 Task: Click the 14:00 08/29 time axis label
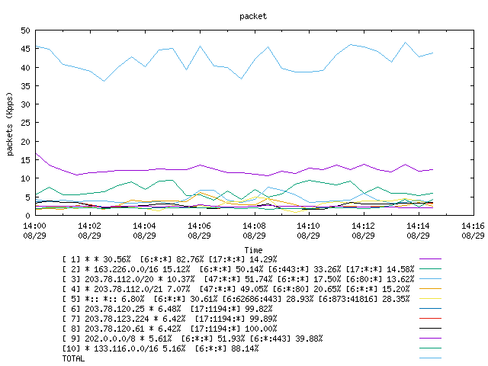(34, 230)
